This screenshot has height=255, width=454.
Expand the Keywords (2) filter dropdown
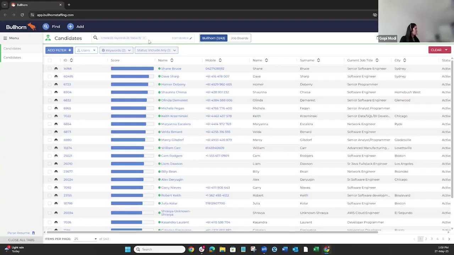(116, 50)
